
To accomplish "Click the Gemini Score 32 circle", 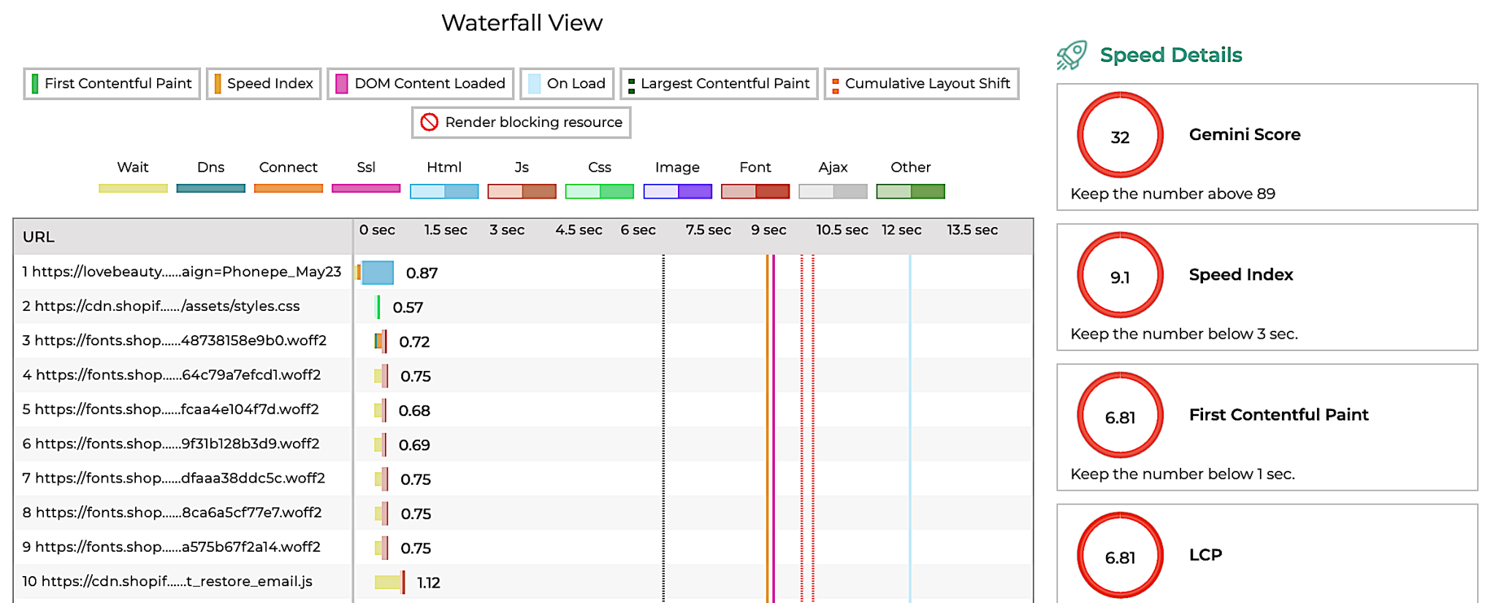I will [x=1120, y=136].
